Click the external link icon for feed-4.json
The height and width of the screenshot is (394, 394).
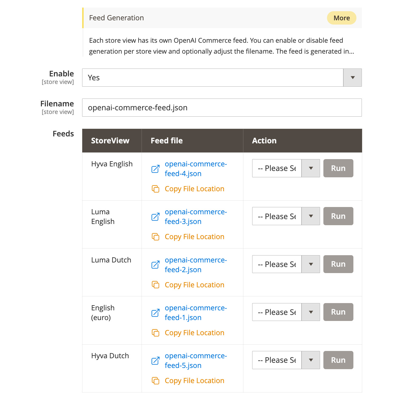(x=155, y=169)
